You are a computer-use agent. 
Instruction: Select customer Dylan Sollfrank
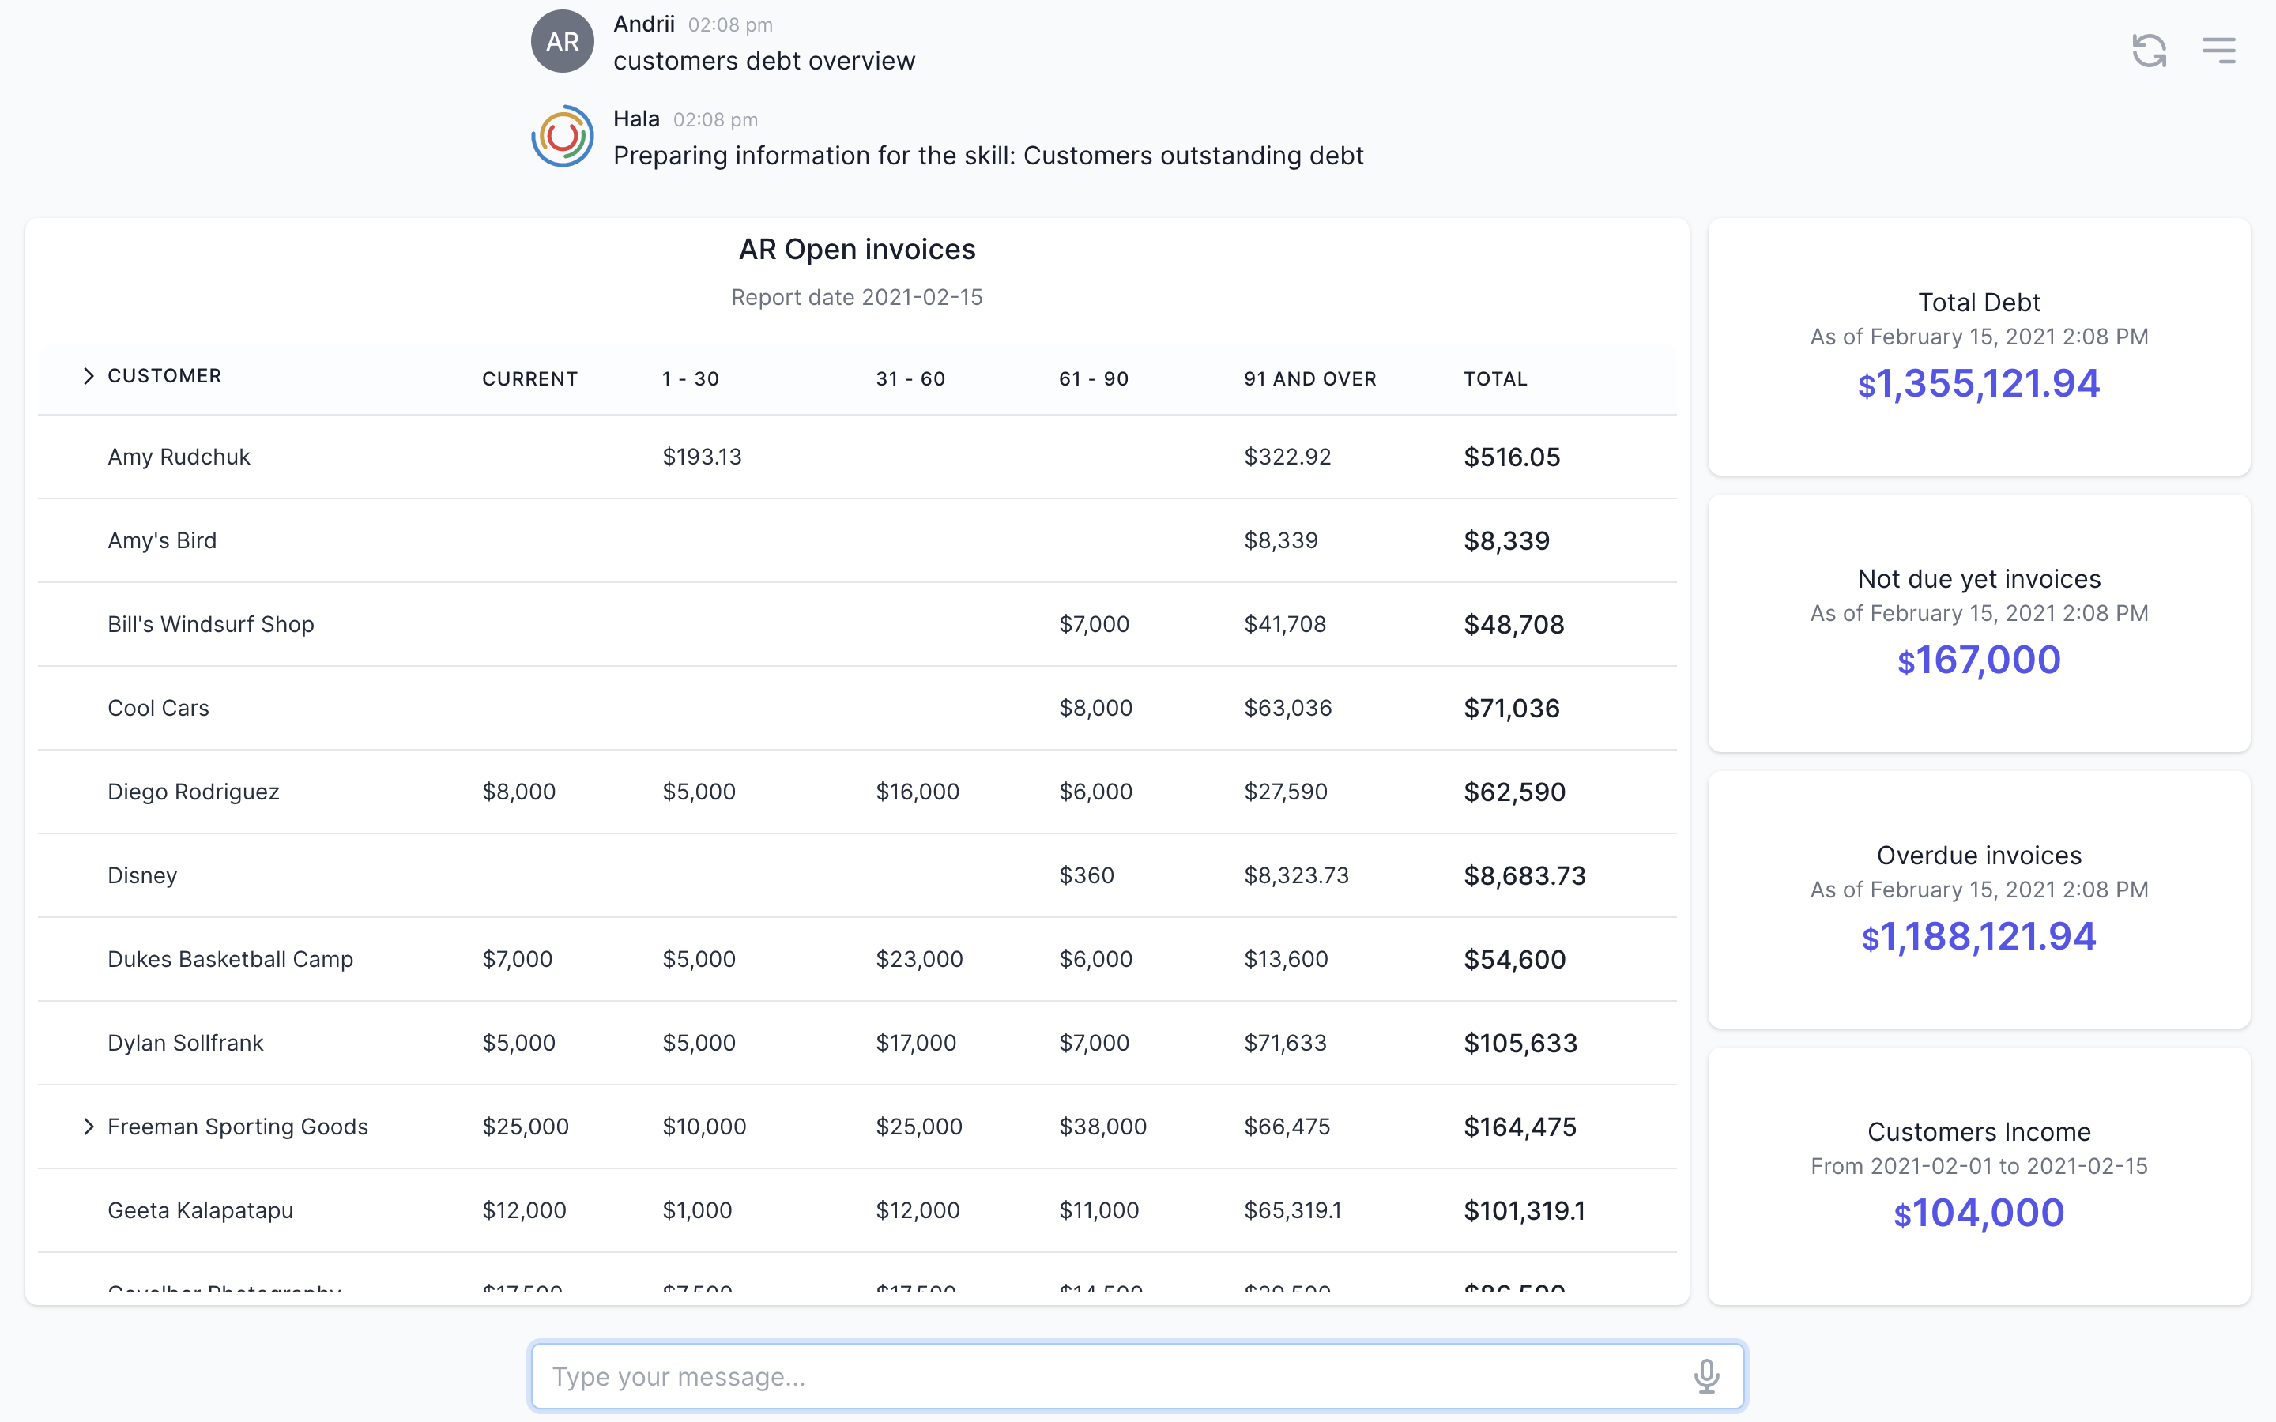(185, 1043)
